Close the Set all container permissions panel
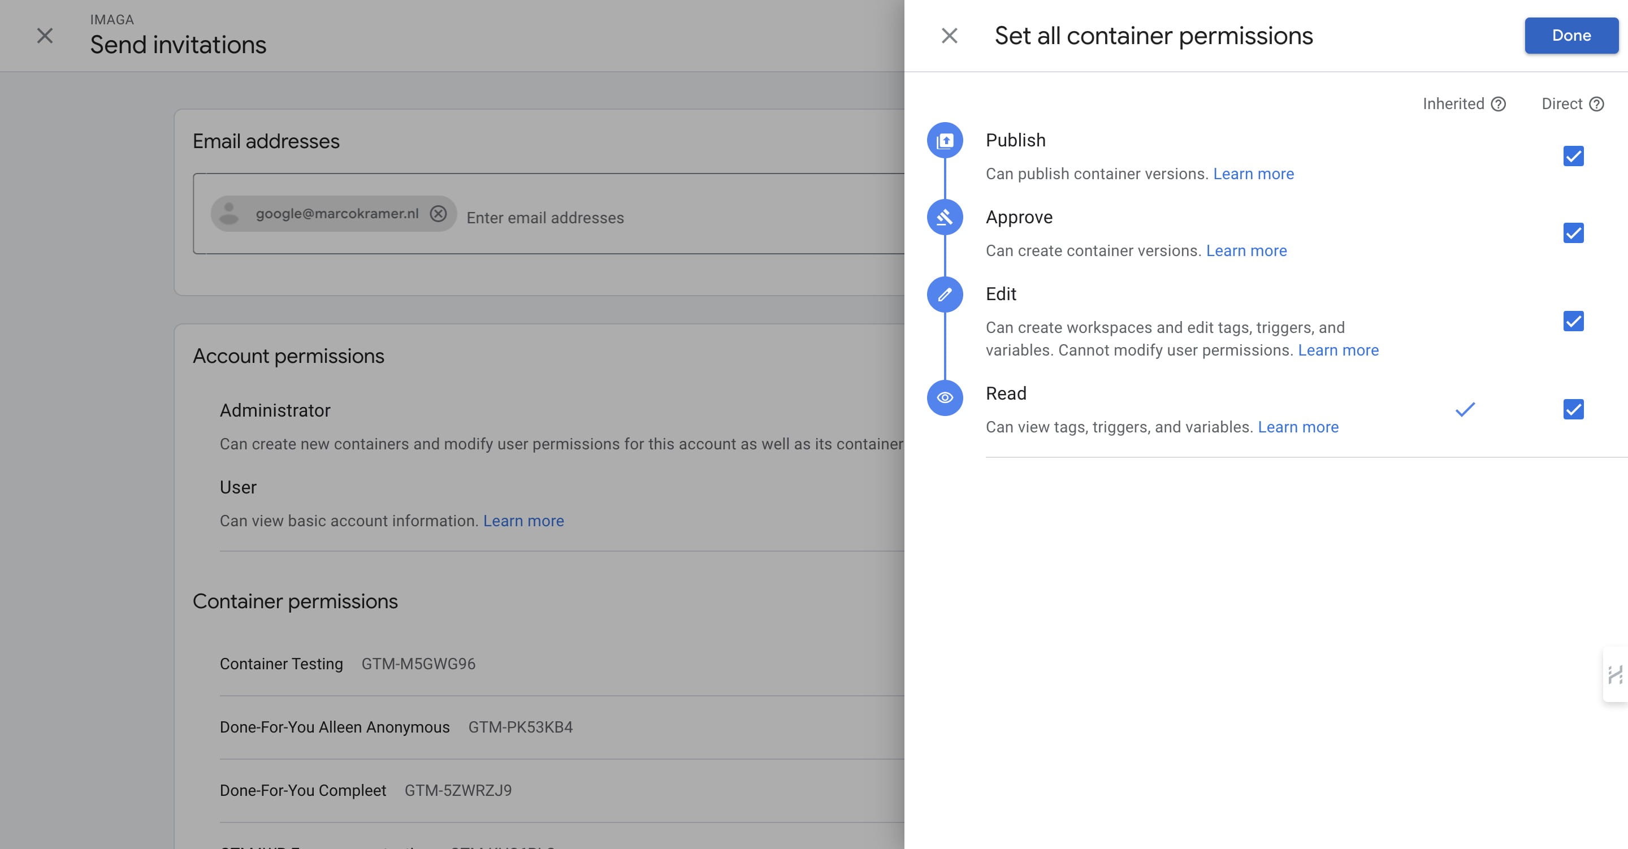Viewport: 1628px width, 849px height. [x=949, y=36]
